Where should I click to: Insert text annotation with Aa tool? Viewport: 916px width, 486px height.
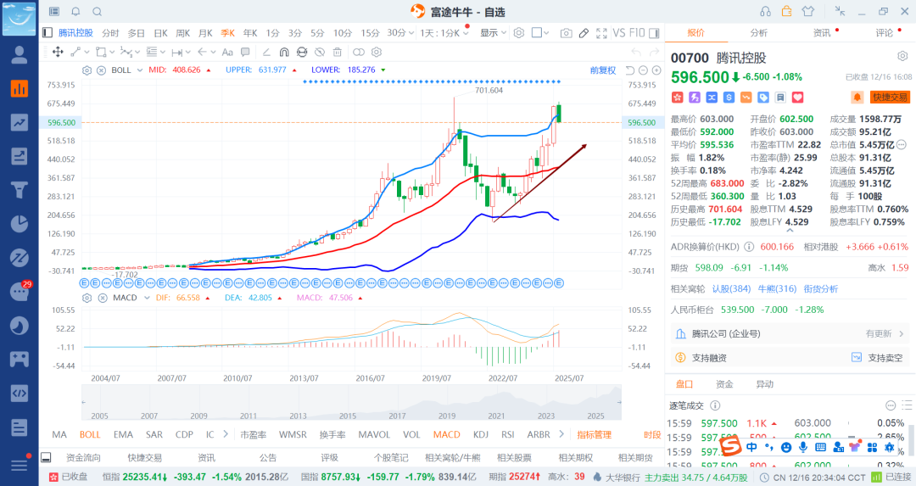[x=228, y=52]
